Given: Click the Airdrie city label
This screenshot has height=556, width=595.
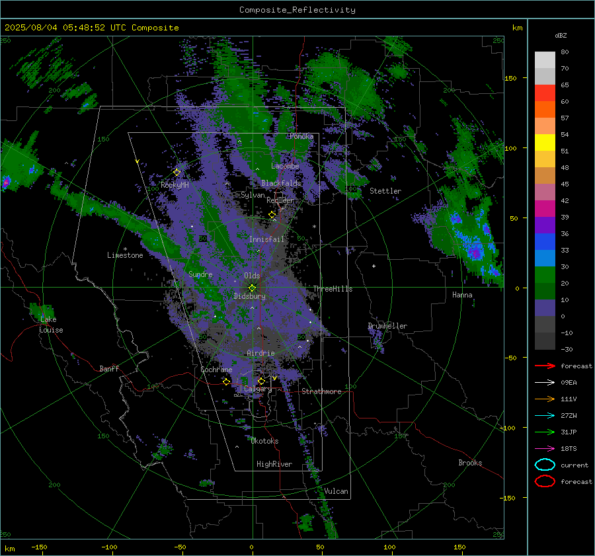Looking at the screenshot, I should tap(260, 353).
